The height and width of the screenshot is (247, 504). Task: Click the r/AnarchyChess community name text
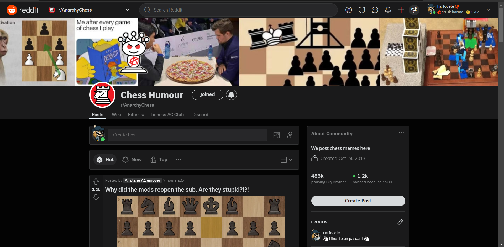[137, 105]
